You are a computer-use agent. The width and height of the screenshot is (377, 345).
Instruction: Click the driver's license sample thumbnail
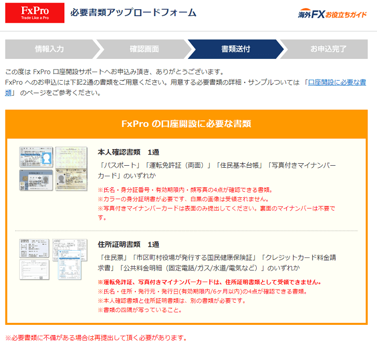36,157
